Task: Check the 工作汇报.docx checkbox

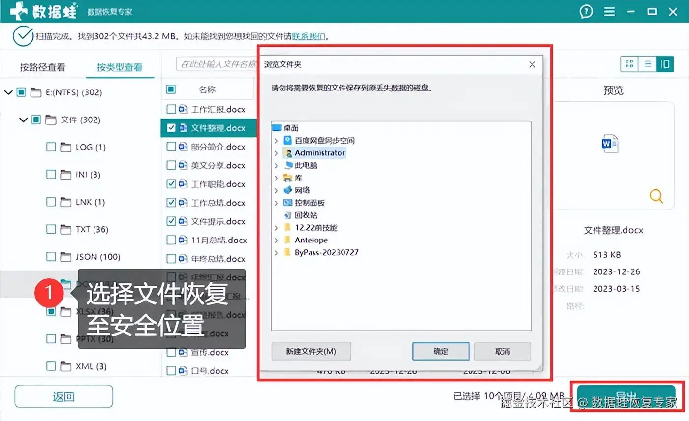Action: pos(171,109)
